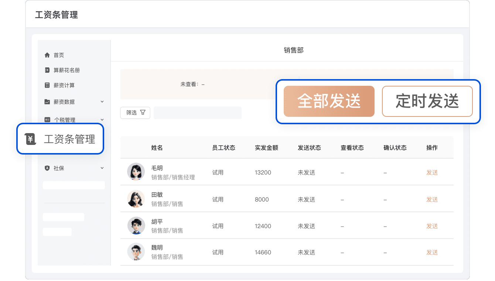Click 发送 link in 魏明's row
495x281 pixels.
(x=432, y=253)
